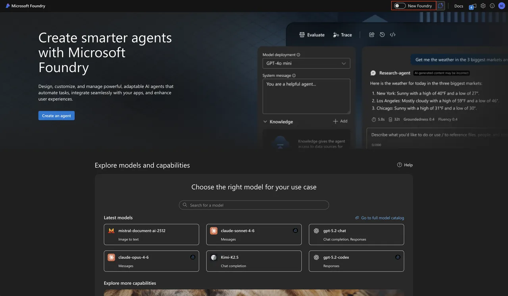The height and width of the screenshot is (296, 508).
Task: Click the Mistral logo icon
Action: pyautogui.click(x=111, y=231)
